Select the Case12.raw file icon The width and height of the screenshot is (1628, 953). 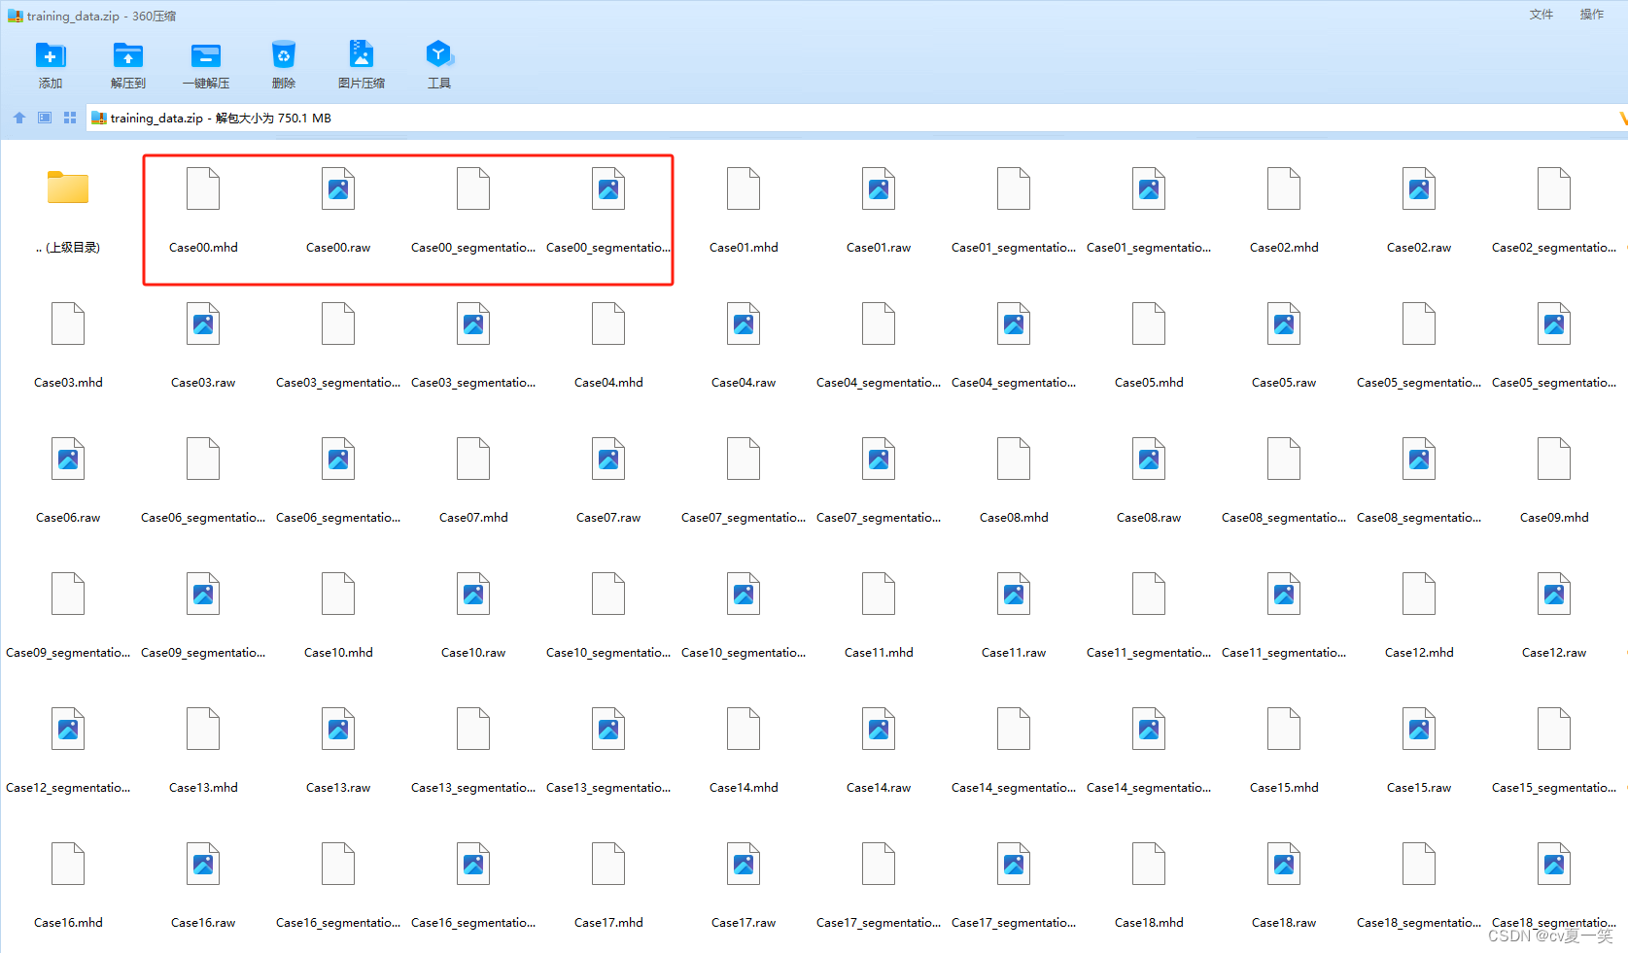[1554, 594]
